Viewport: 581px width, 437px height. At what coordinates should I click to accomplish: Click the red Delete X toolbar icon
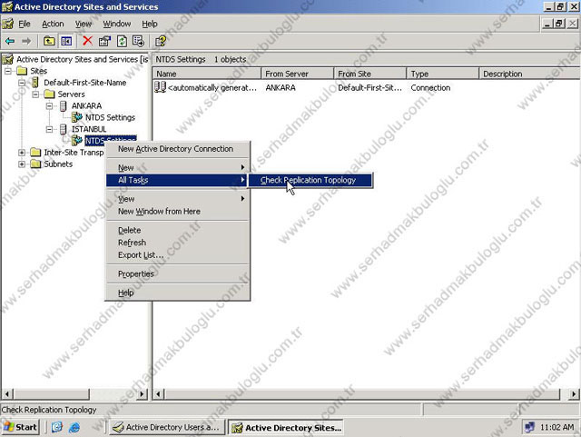point(87,41)
